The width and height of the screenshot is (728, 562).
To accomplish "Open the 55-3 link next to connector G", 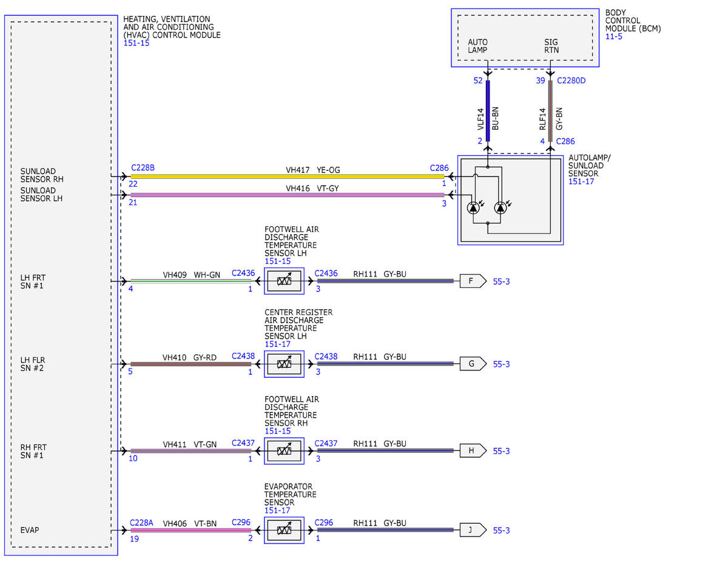I will pos(501,364).
